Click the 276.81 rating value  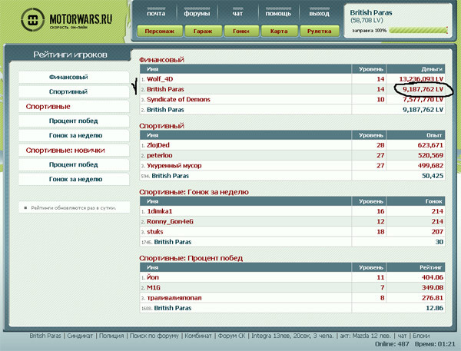[x=433, y=298]
